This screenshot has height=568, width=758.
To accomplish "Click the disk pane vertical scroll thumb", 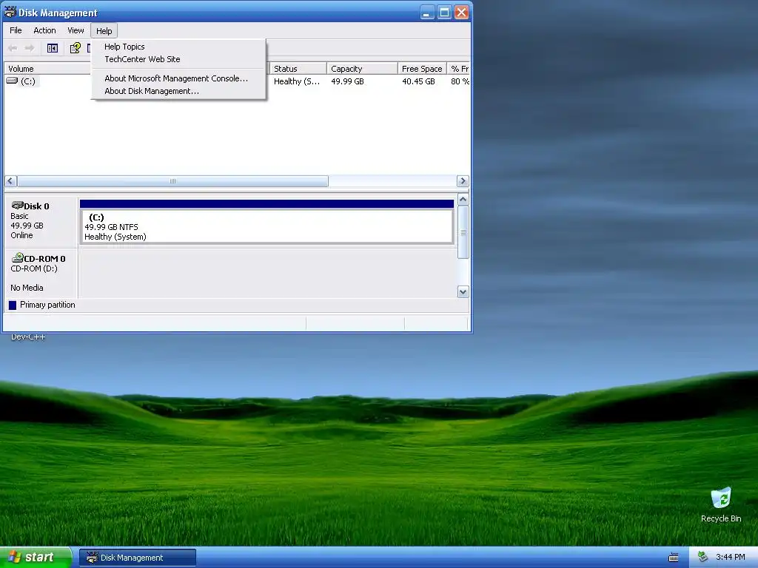I will tap(463, 232).
